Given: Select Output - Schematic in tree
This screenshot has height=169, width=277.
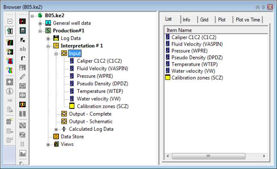Looking at the screenshot, I should point(91,121).
